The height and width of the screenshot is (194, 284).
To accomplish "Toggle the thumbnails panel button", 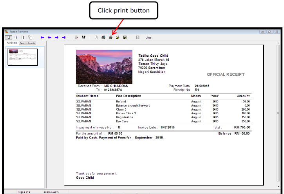I will point(8,38).
